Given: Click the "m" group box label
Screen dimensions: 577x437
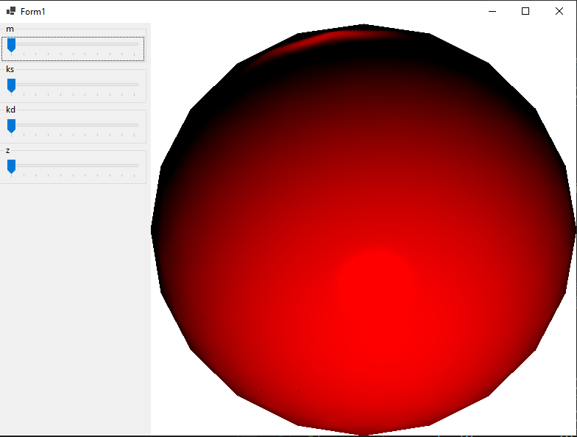Looking at the screenshot, I should (10, 29).
